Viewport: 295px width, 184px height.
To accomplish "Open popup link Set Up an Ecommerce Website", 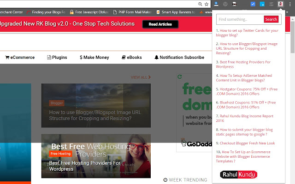I will (x=243, y=156).
